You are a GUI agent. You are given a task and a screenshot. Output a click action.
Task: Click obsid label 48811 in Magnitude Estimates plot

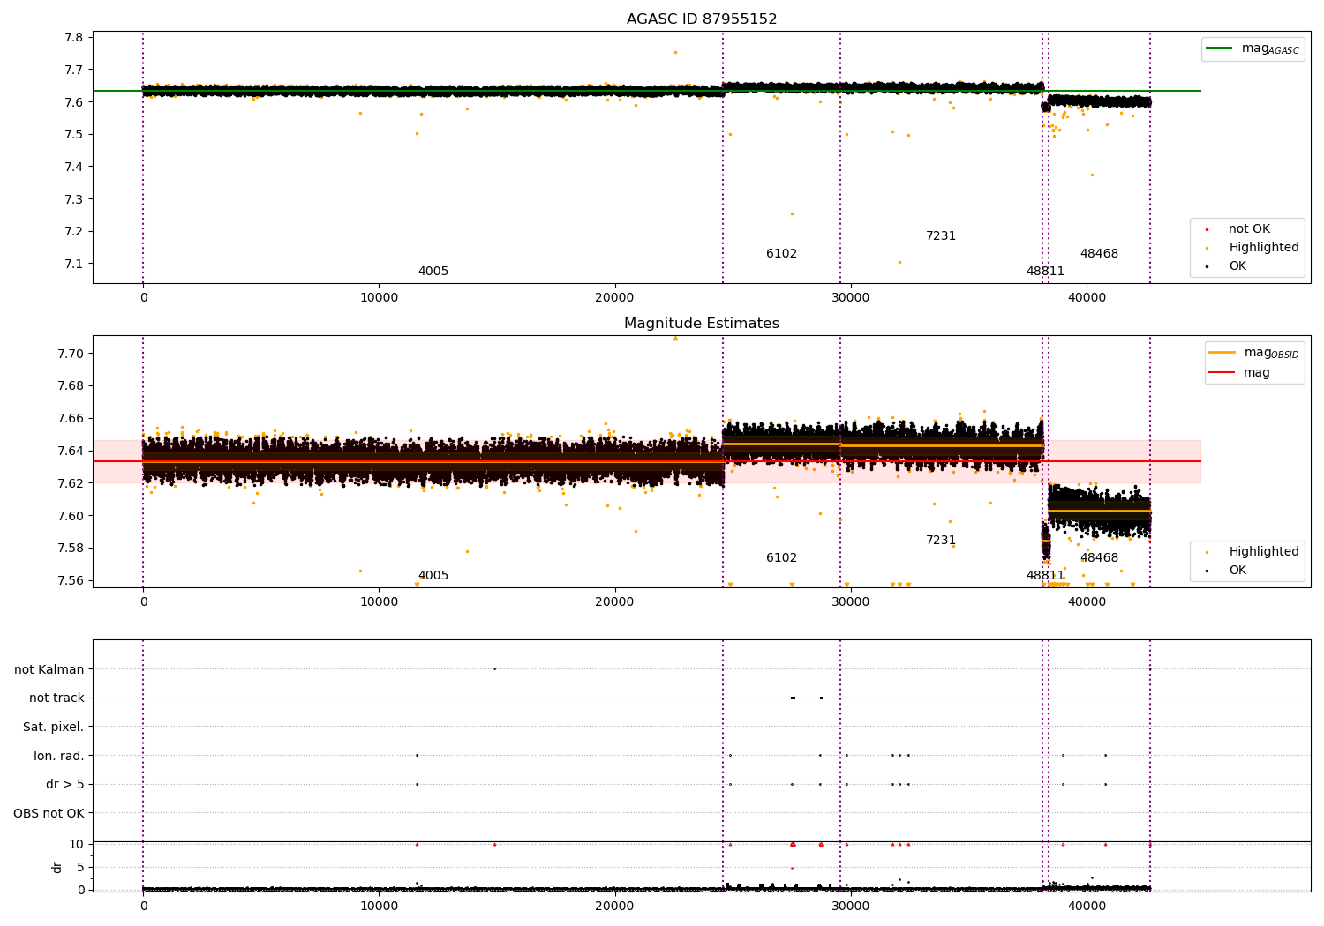1045,576
